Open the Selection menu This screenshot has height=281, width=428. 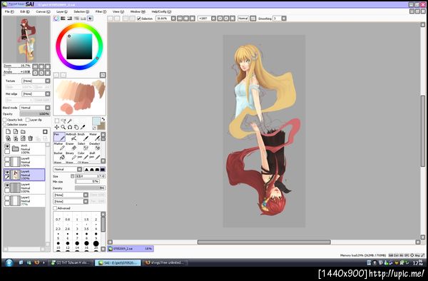[x=81, y=11]
